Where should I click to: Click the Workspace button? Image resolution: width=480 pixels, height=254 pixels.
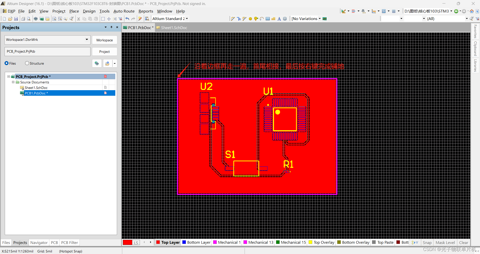pos(105,40)
